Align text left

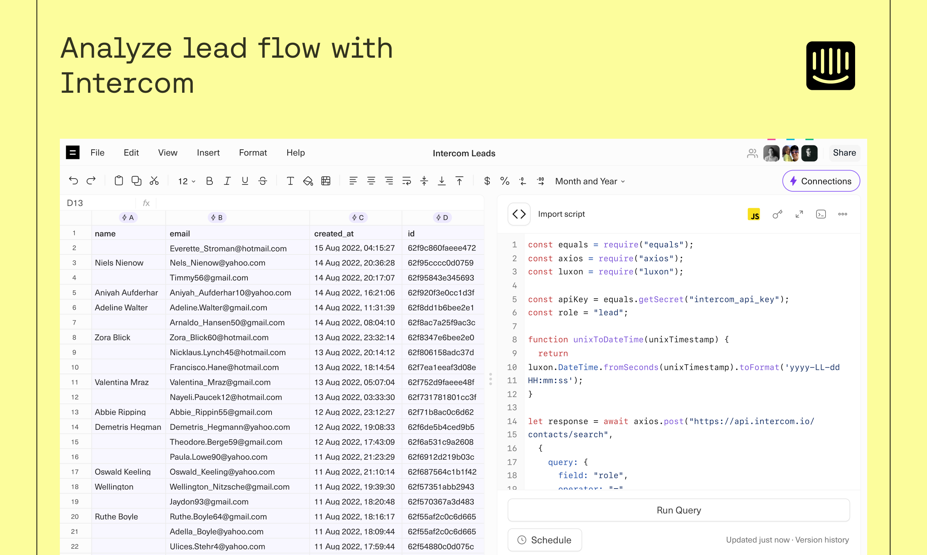pyautogui.click(x=353, y=181)
